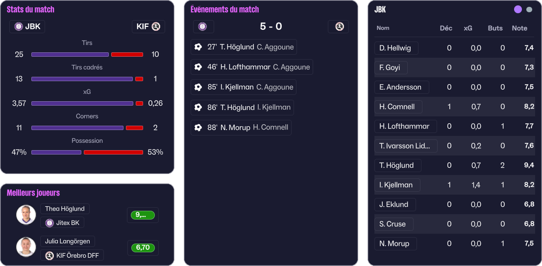Click the goal ball icon at 88 minutes
The width and height of the screenshot is (542, 266).
(198, 128)
